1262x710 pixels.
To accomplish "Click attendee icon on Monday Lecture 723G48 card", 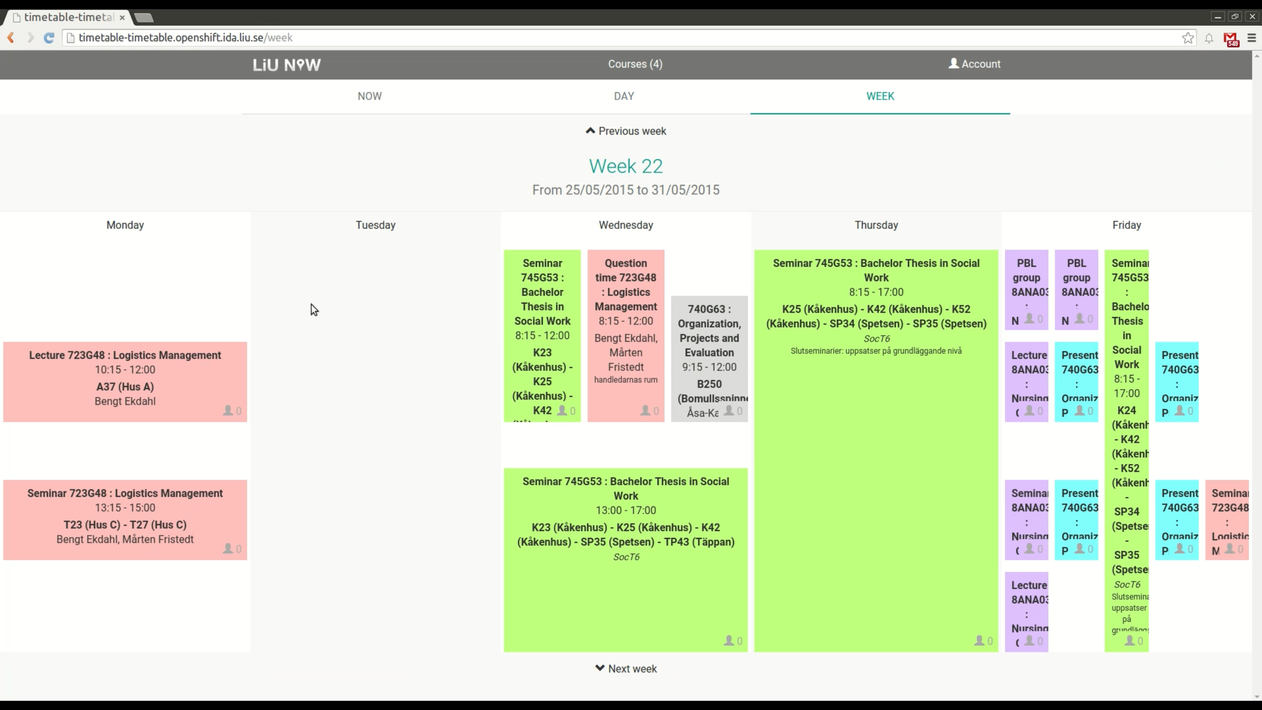I will 228,410.
